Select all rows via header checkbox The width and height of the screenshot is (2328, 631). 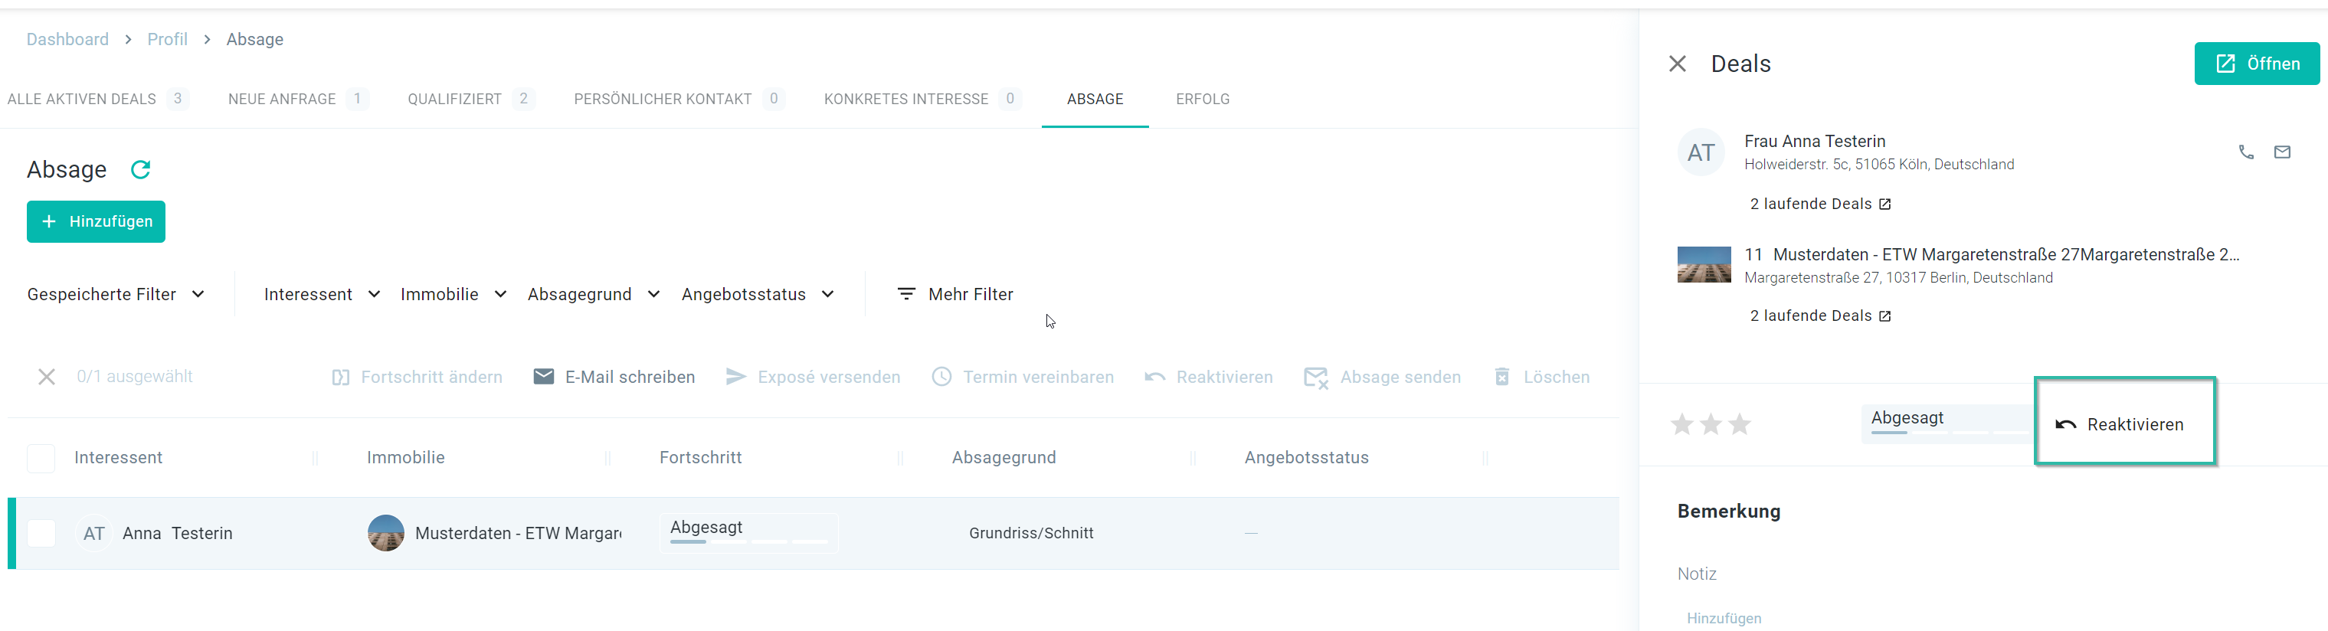click(x=41, y=459)
